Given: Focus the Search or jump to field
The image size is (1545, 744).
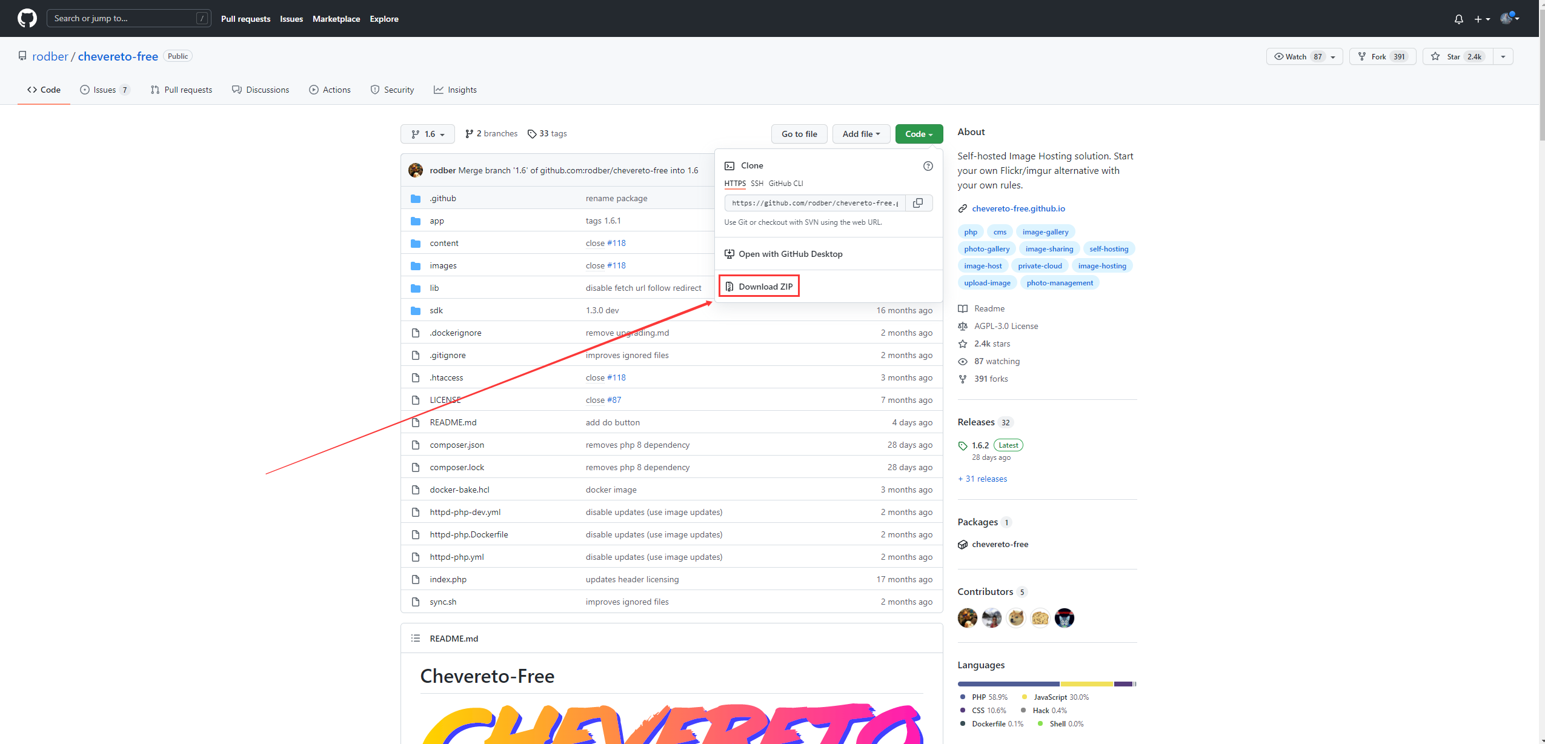Looking at the screenshot, I should tap(128, 18).
